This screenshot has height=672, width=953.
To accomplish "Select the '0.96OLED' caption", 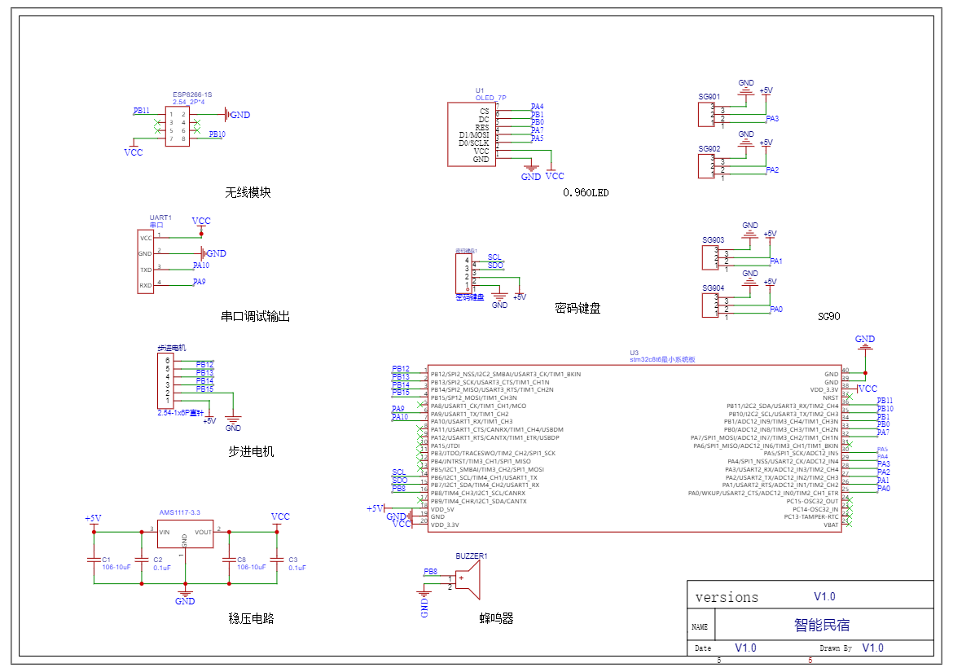I will (x=586, y=192).
